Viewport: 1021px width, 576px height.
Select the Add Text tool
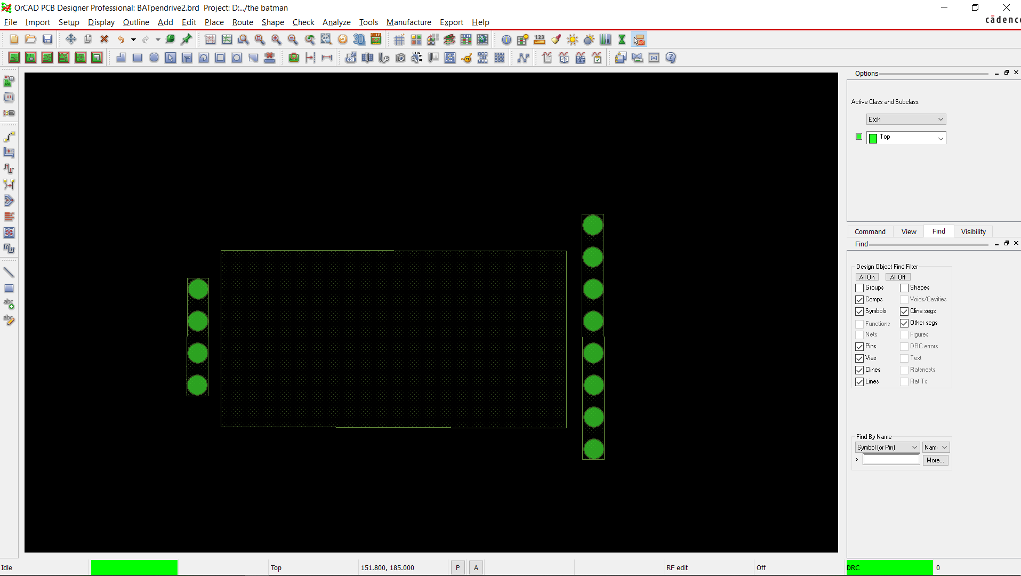(x=9, y=304)
